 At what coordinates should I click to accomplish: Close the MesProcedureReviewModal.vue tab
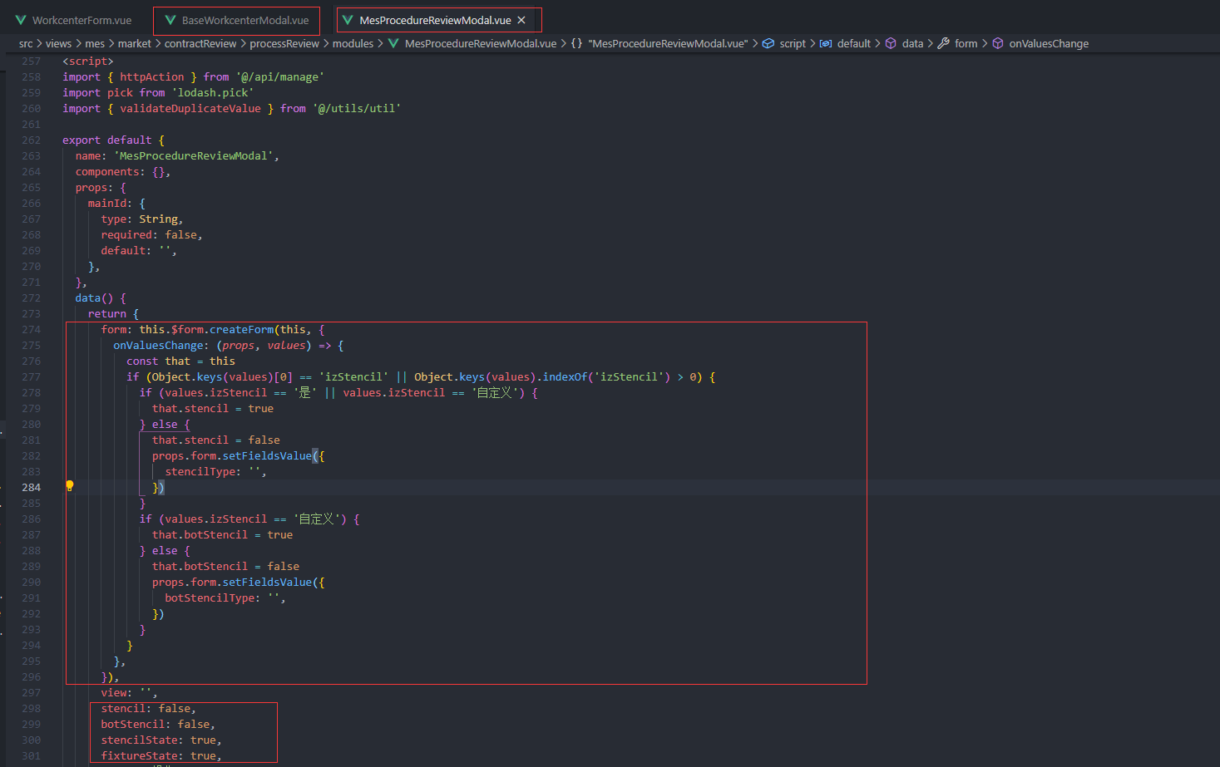pyautogui.click(x=521, y=20)
